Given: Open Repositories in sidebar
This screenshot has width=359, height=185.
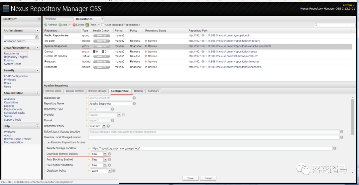Looking at the screenshot, I should click(x=12, y=53).
